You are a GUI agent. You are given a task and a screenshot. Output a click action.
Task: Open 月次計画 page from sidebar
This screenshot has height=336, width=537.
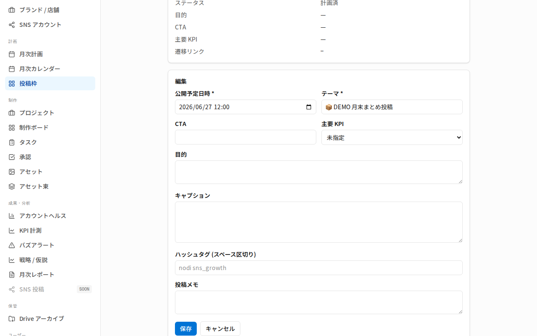[x=50, y=54]
